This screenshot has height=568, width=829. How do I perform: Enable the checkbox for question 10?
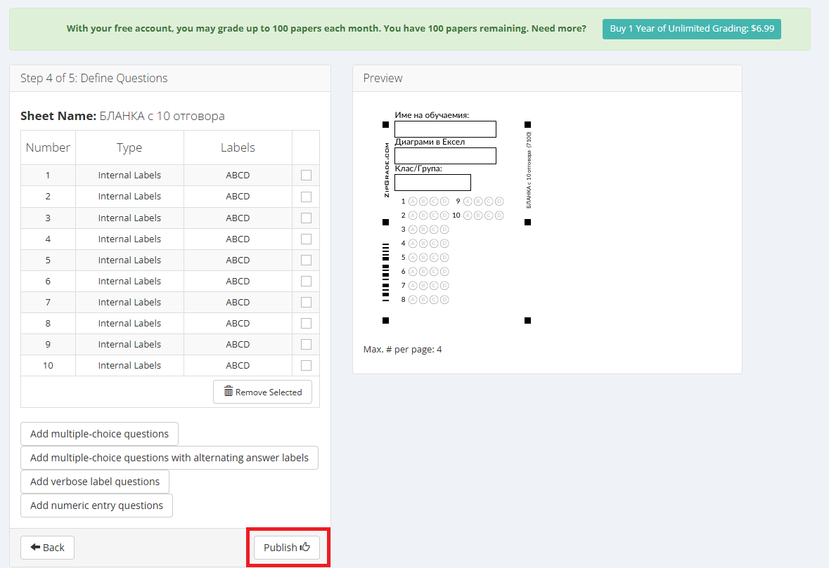tap(306, 365)
